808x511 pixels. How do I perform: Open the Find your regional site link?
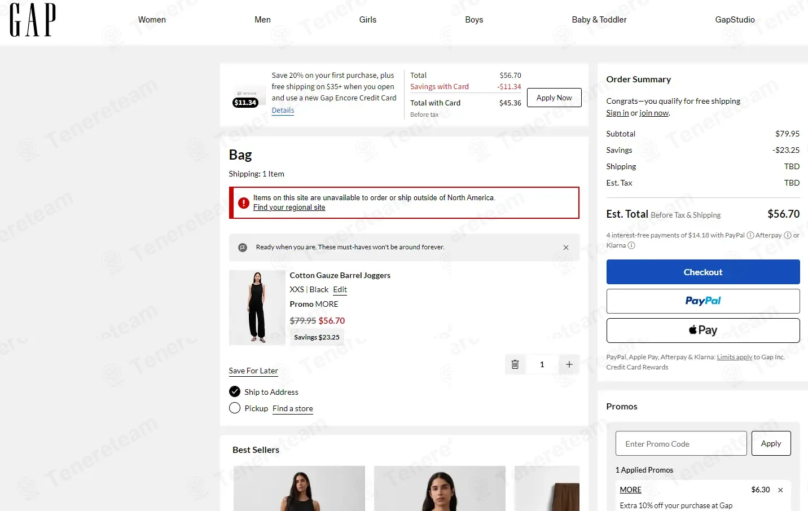pos(289,208)
